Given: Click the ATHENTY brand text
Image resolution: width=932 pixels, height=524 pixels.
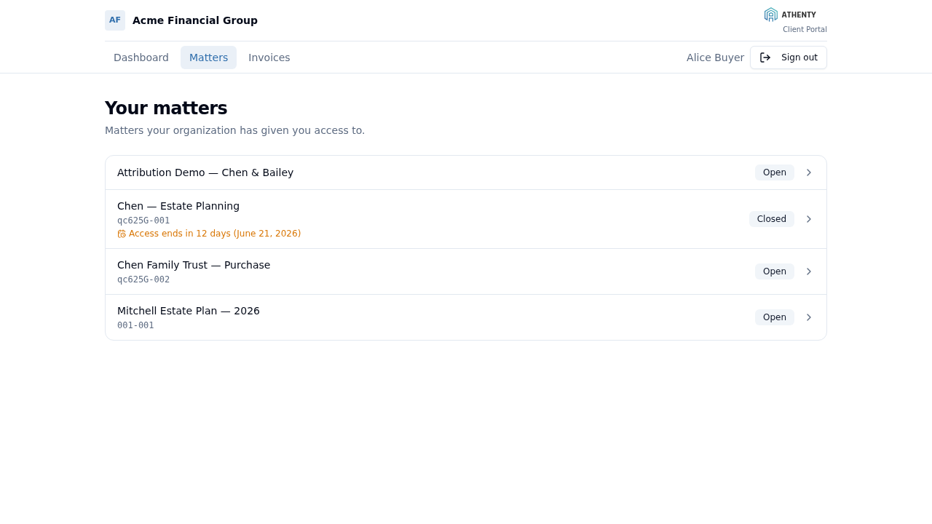Looking at the screenshot, I should (799, 15).
